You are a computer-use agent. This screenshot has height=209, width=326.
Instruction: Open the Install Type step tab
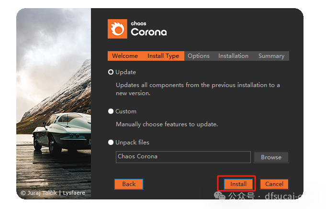click(x=163, y=56)
